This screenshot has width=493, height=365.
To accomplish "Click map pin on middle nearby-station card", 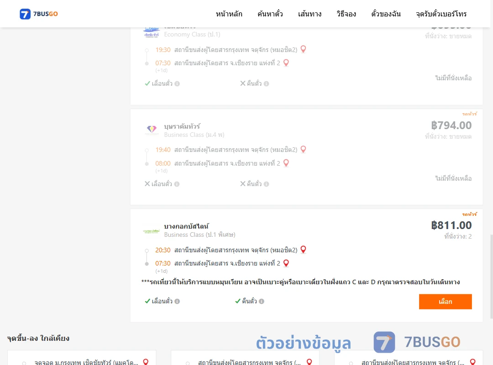I will coord(309,362).
